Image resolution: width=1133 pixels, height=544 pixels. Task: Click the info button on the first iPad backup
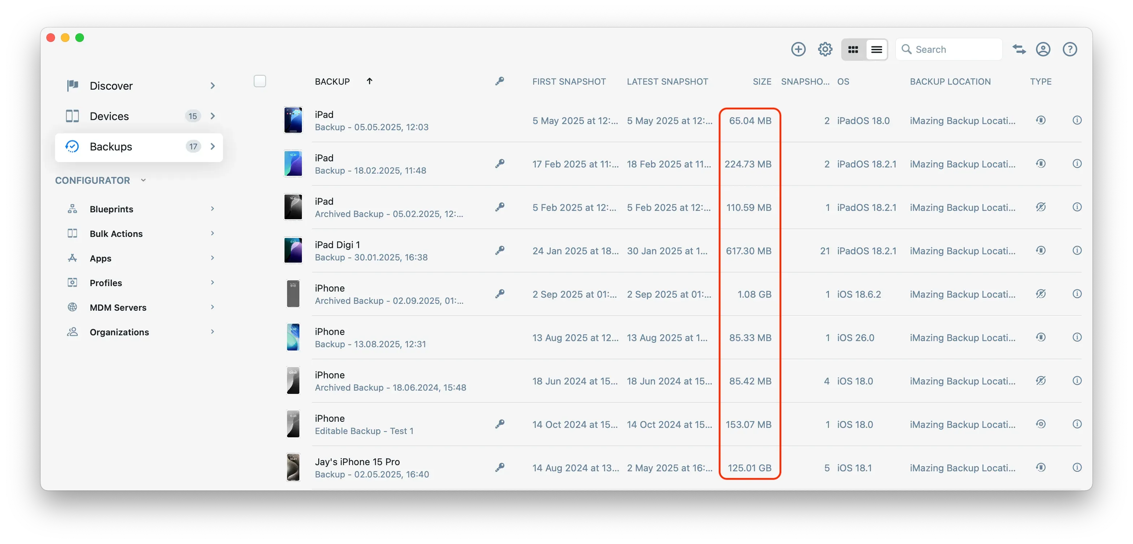(x=1077, y=120)
